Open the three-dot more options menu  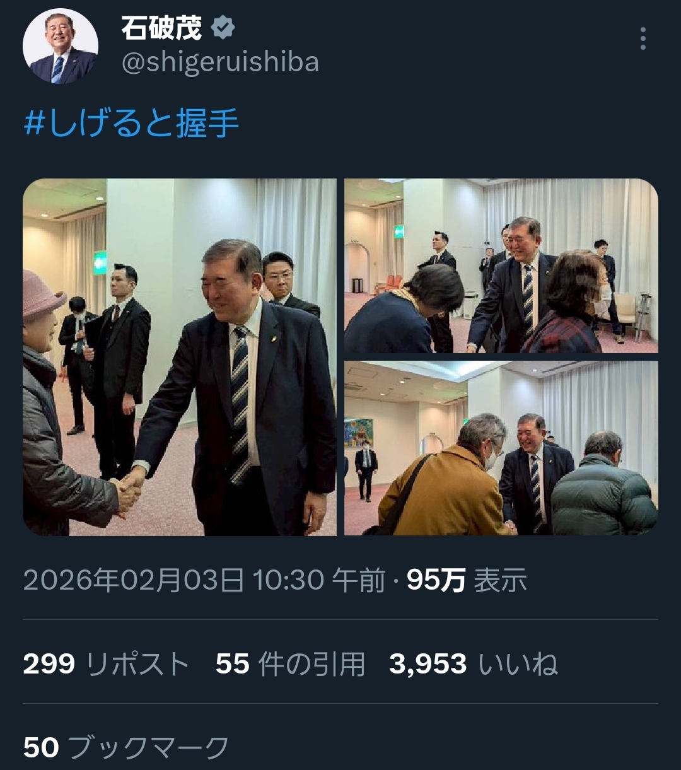643,38
